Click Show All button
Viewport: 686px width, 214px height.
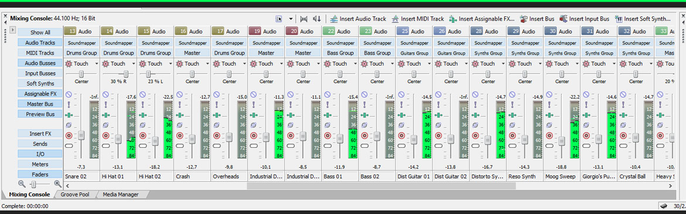[x=40, y=32]
